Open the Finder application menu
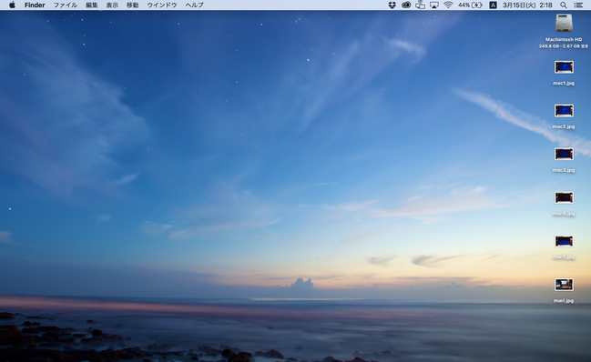This screenshot has width=591, height=362. [x=35, y=5]
